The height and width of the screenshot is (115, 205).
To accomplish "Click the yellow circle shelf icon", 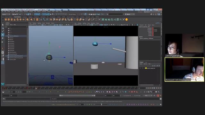I will point(127,19).
